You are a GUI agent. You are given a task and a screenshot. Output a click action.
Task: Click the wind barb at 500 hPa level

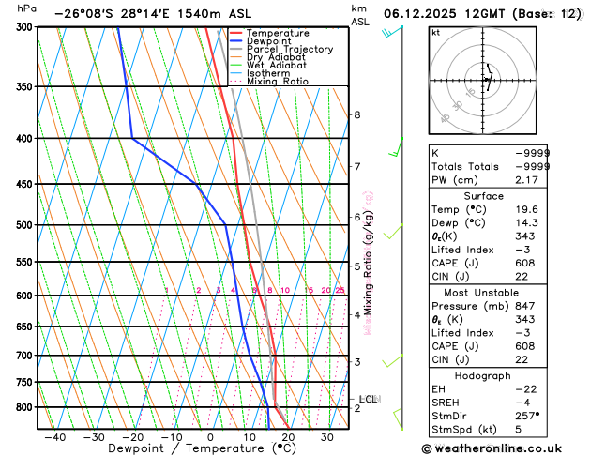click(393, 232)
